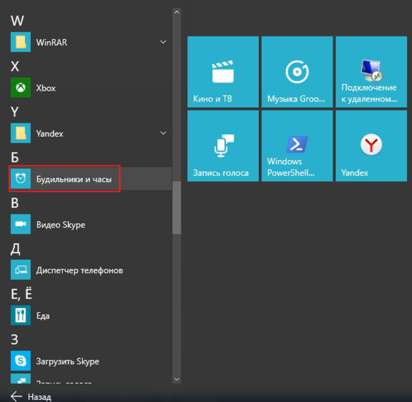
Task: Open Подключение к удаленному рабочему столу tile
Action: click(x=371, y=72)
